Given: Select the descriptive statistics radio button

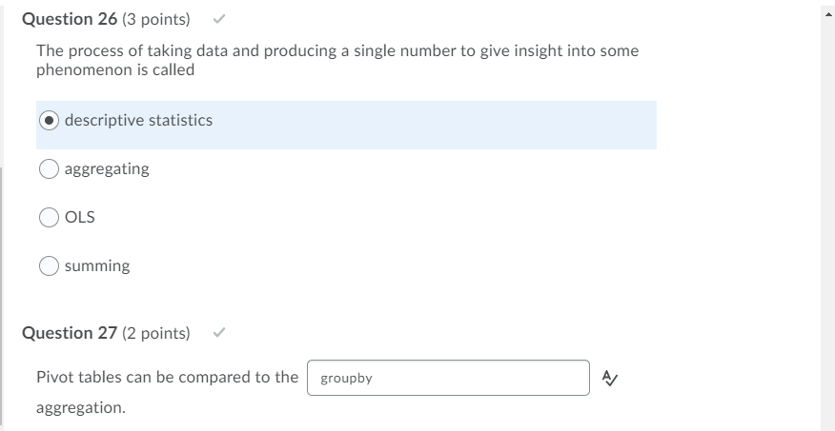Looking at the screenshot, I should point(49,121).
